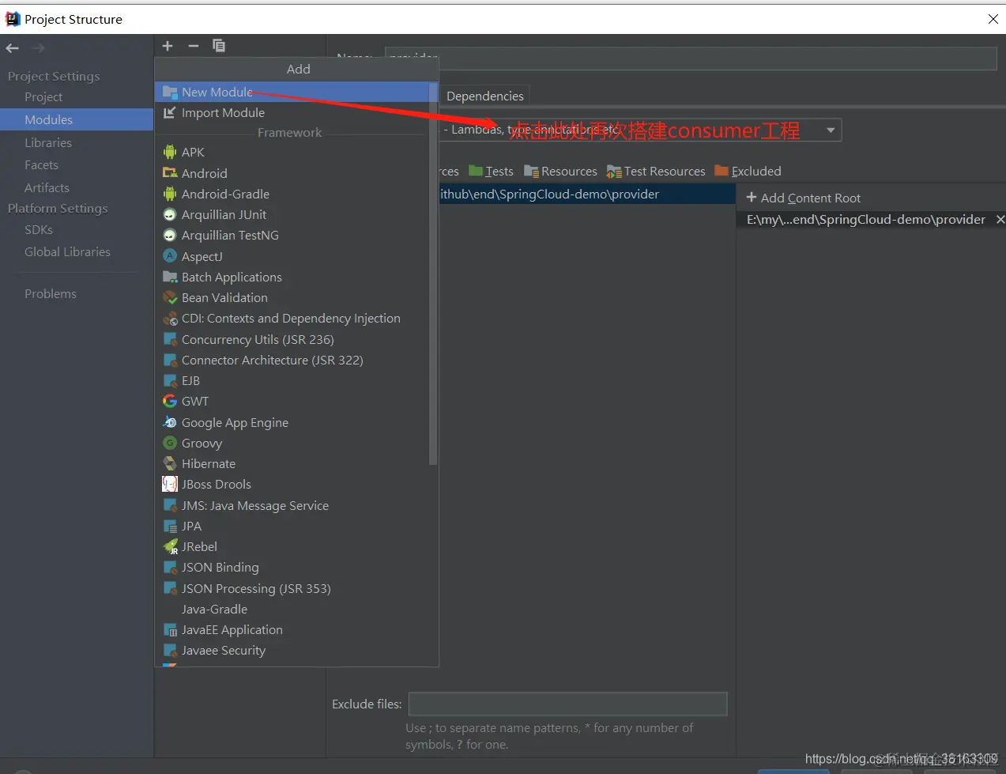The width and height of the screenshot is (1006, 774).
Task: Click the plus Add module icon
Action: coord(168,46)
